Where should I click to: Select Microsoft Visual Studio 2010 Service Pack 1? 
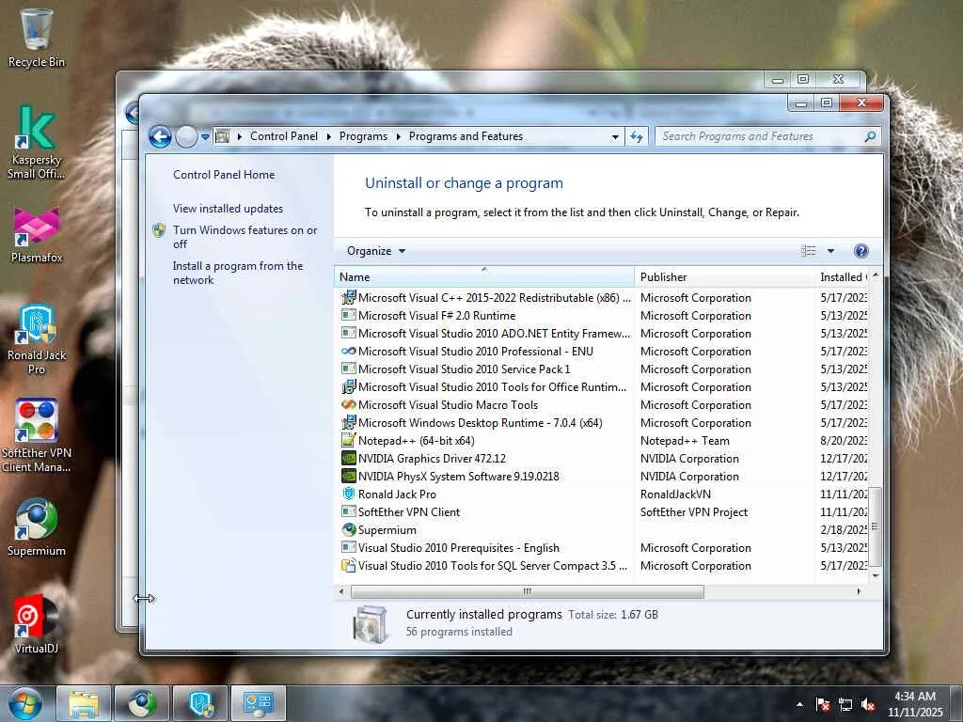click(602, 369)
